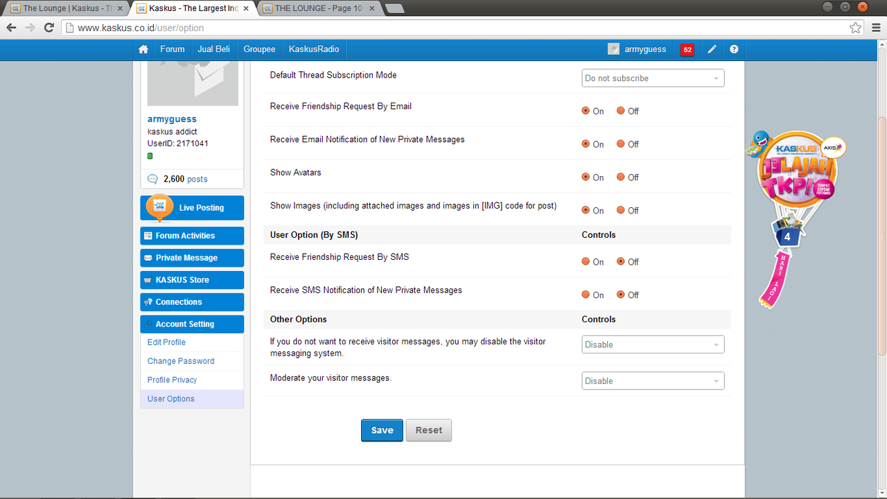Switch to The Lounge | Kaskus browser tab
Viewport: 887px width, 499px height.
tap(67, 8)
